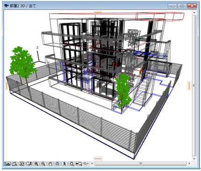Select the zoom window magnifier tool

(14, 164)
